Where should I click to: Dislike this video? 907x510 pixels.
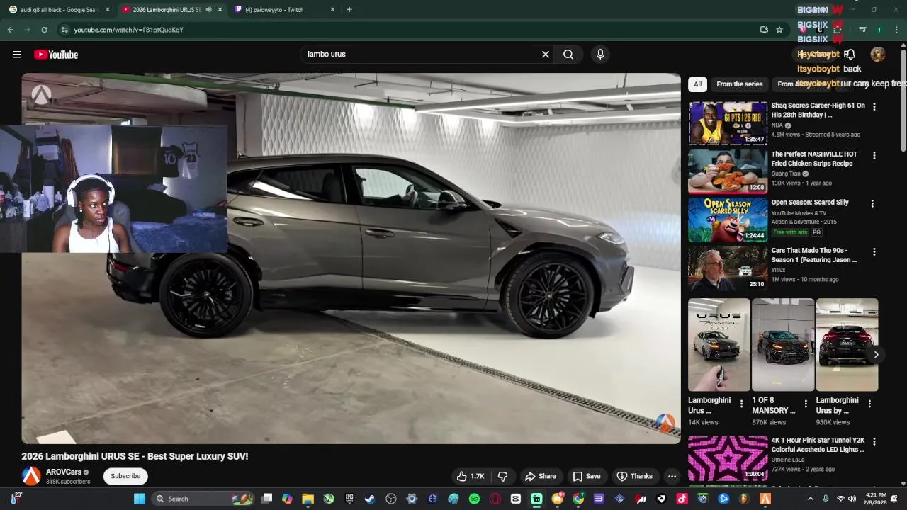click(x=503, y=476)
